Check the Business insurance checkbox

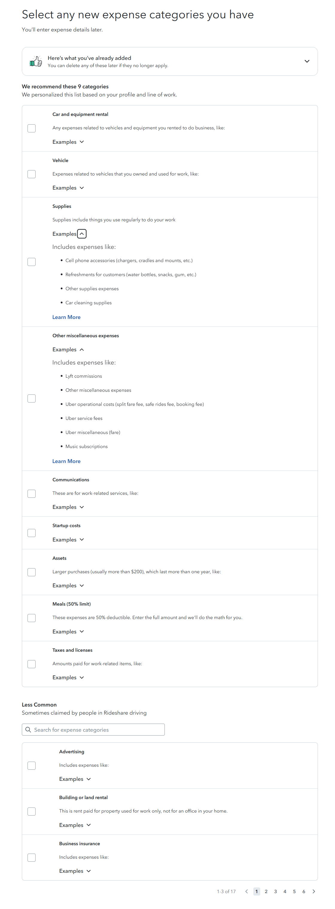[x=32, y=857]
